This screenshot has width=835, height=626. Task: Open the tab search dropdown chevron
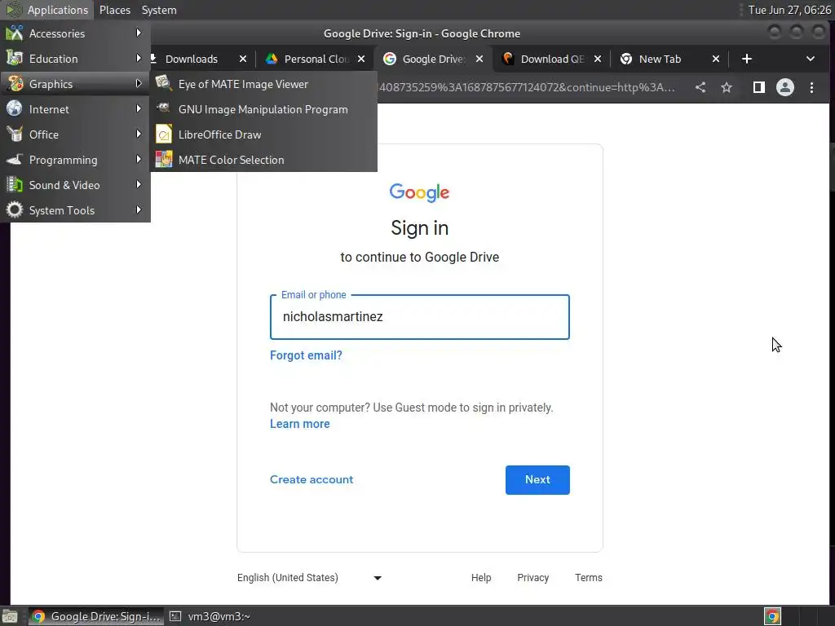[x=811, y=59]
